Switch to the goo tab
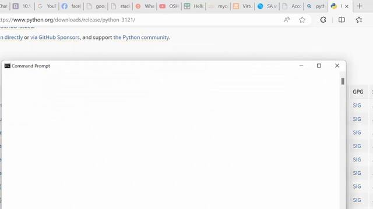 [96, 6]
